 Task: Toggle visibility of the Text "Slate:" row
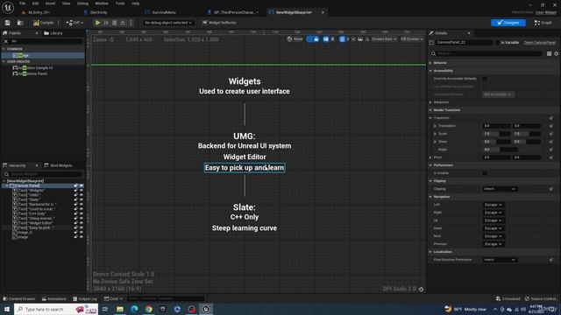(82, 199)
